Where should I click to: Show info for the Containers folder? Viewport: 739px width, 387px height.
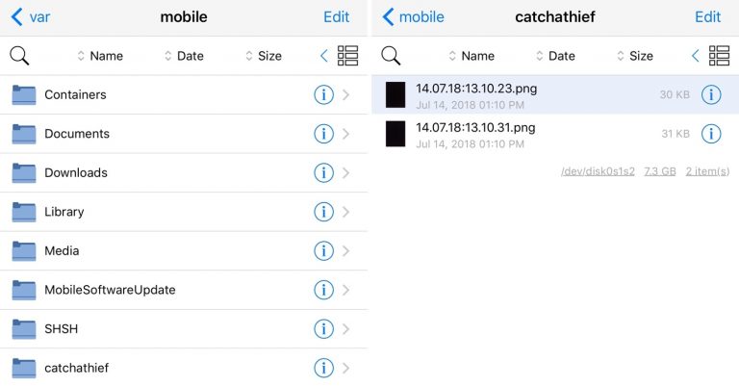(x=323, y=94)
